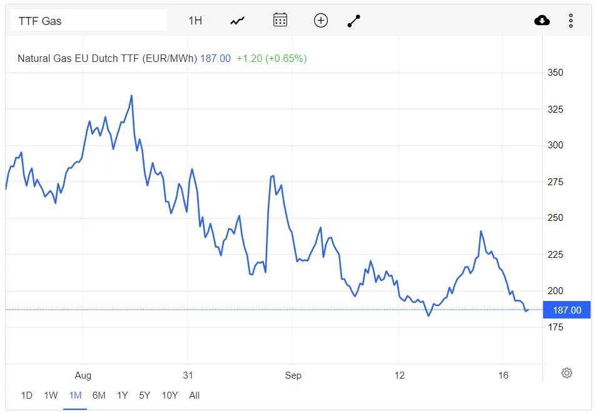Click the chart peak near 325
The height and width of the screenshot is (413, 595).
coord(131,96)
